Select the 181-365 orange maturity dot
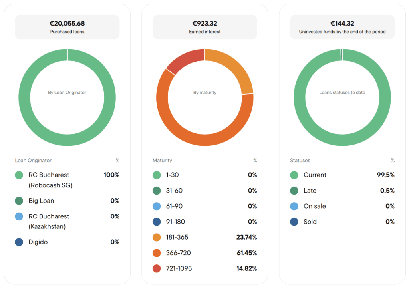The image size is (409, 286). point(157,237)
